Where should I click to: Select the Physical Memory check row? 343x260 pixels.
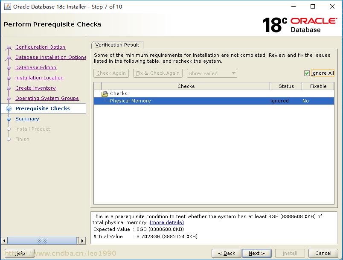click(214, 101)
